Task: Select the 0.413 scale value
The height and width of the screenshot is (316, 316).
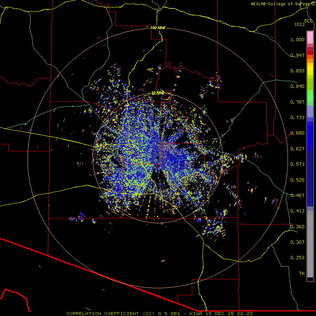Action: tap(297, 211)
